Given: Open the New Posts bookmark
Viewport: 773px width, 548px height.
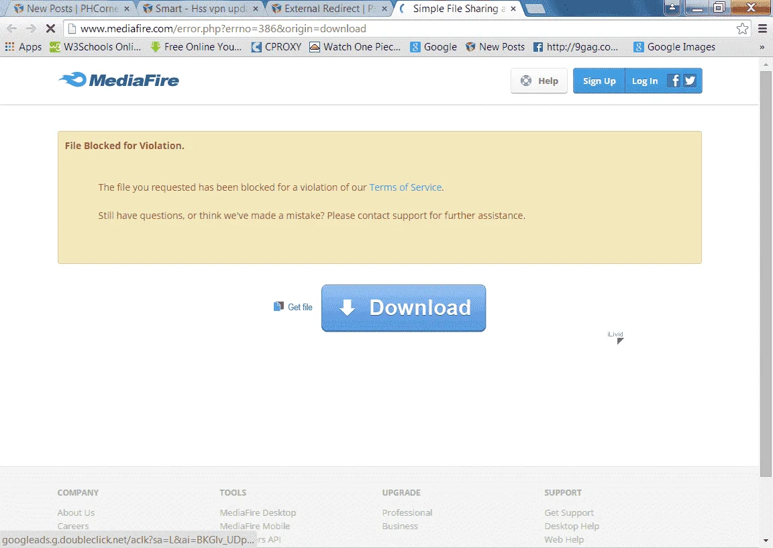Looking at the screenshot, I should (x=495, y=47).
